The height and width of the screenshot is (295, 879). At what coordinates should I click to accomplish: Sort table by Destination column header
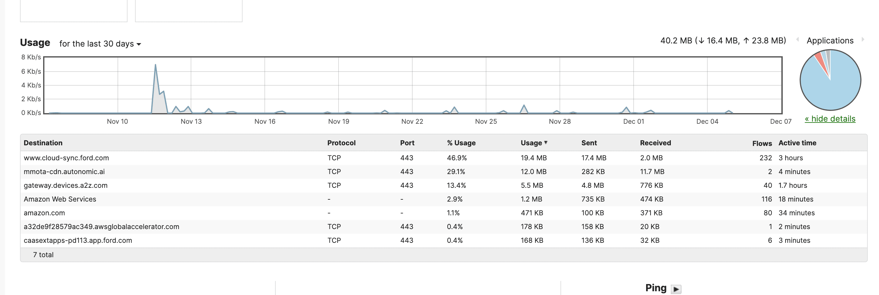(43, 143)
